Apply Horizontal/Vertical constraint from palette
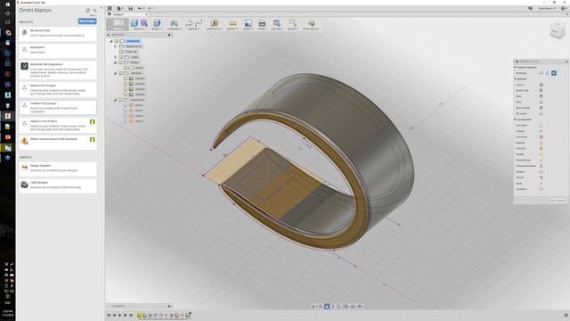Image resolution: width=570 pixels, height=321 pixels. (541, 166)
